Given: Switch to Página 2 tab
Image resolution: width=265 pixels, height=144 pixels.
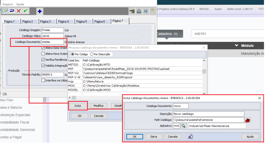Looking at the screenshot, I should tap(30, 22).
